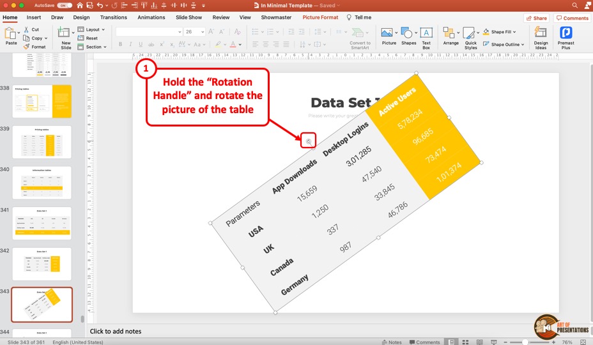This screenshot has width=593, height=345.
Task: Toggle Notes pane in status bar
Action: pos(392,342)
